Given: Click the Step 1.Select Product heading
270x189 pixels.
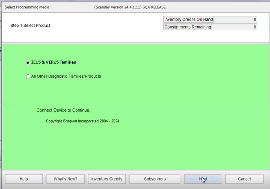Looking at the screenshot, I should [30, 26].
